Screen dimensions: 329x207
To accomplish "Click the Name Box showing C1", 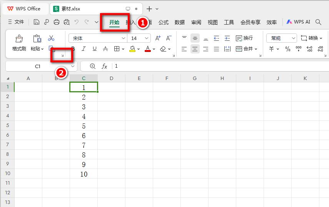I will pos(38,66).
